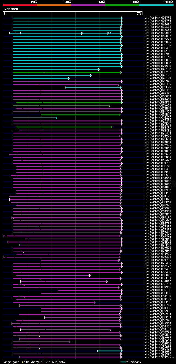The width and height of the screenshot is (176, 364).
Task: Click label UniRef100_O49305
Action: pos(158,160)
